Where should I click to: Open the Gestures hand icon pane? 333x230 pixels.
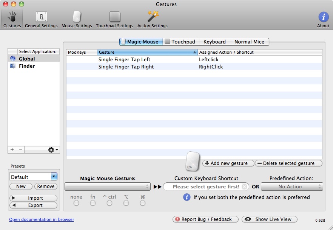coord(12,19)
